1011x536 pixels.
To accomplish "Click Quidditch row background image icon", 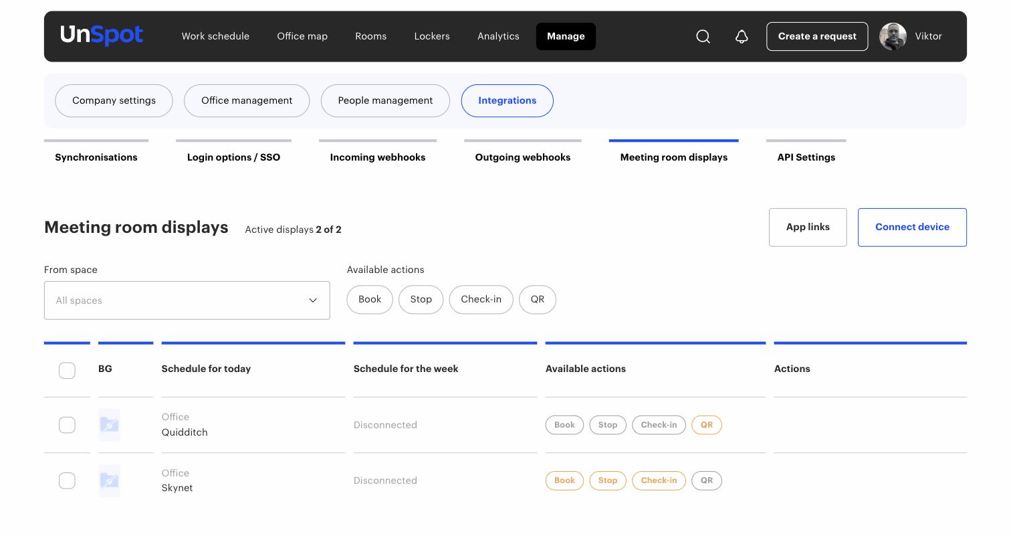I will click(109, 425).
